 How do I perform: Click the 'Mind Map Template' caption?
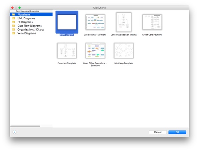[x=124, y=63]
